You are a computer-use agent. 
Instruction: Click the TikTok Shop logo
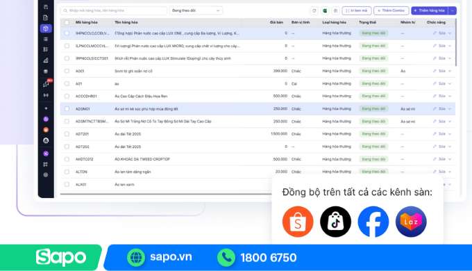point(335,222)
